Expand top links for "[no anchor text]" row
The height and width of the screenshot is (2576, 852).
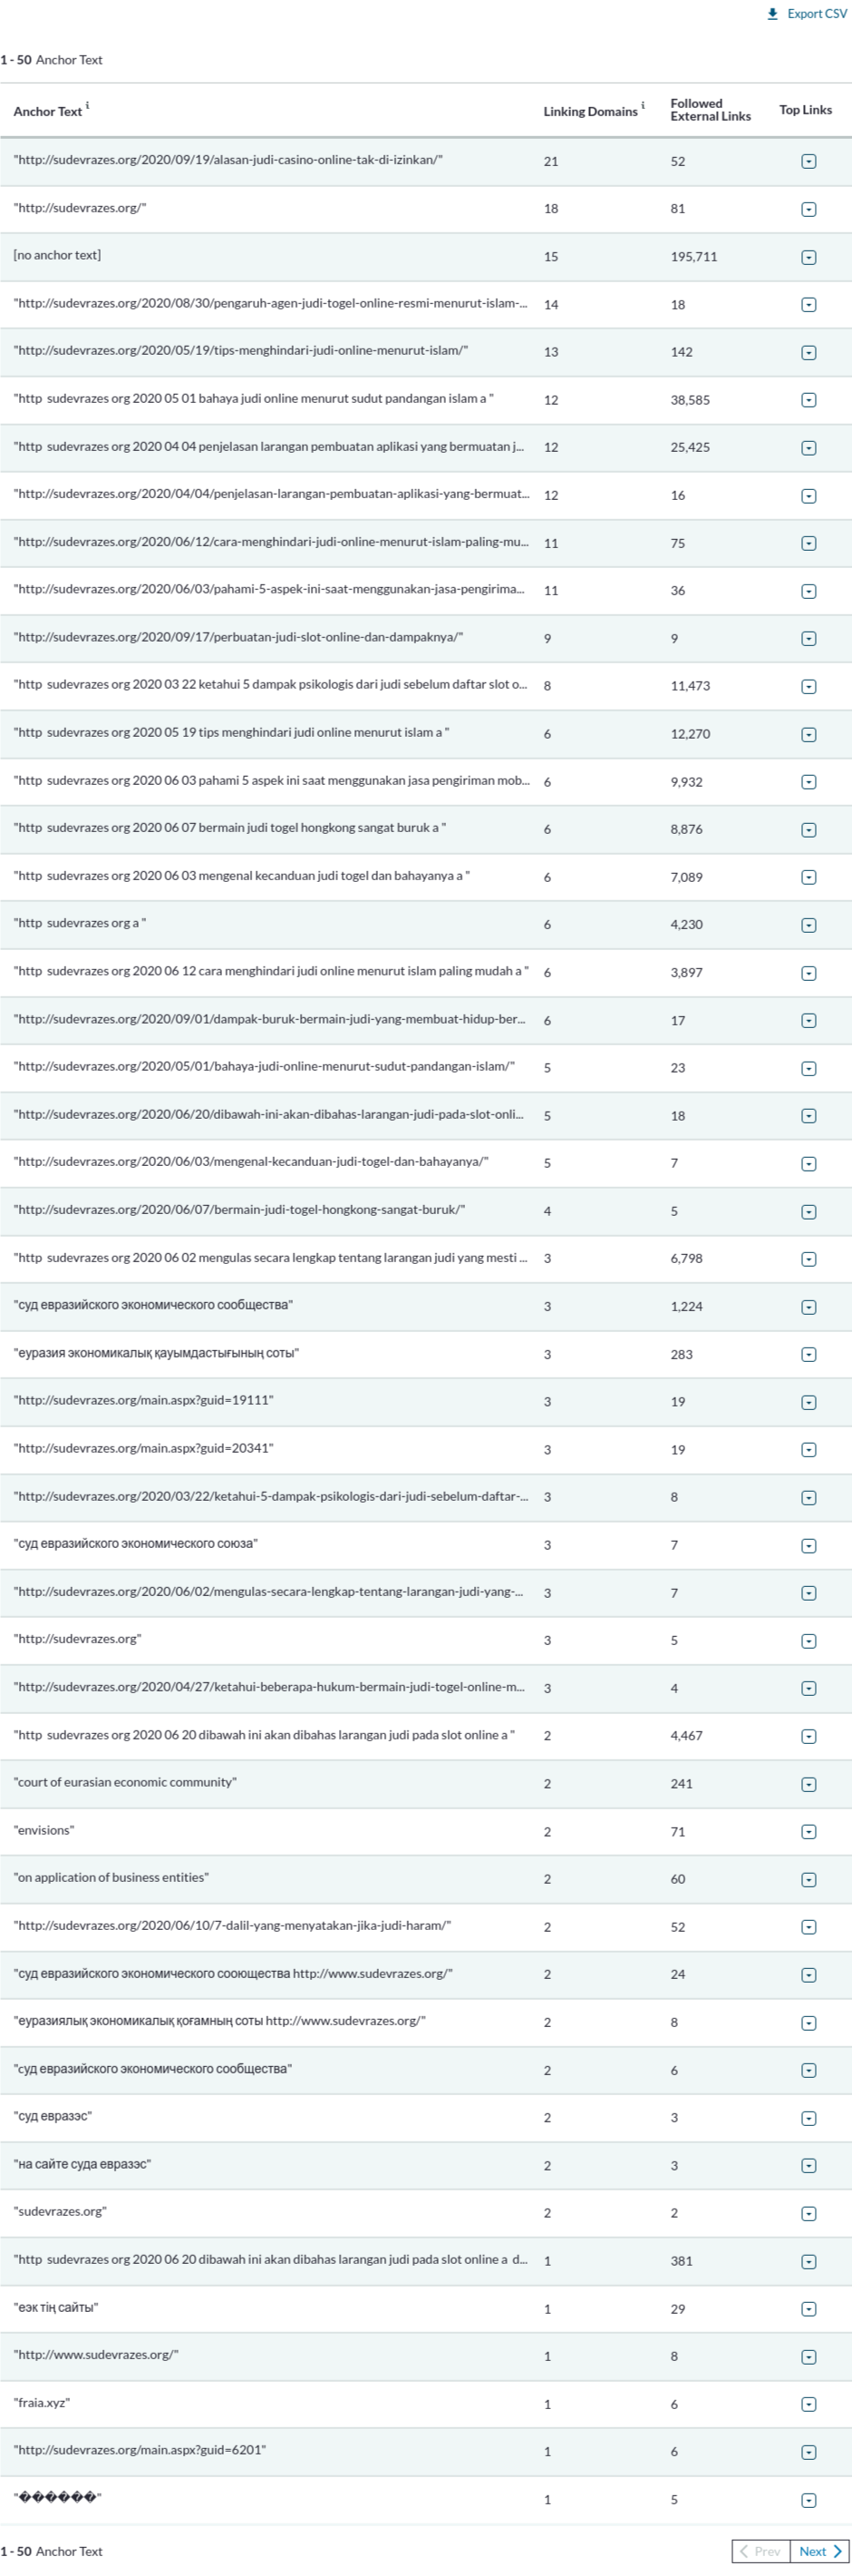(x=809, y=257)
